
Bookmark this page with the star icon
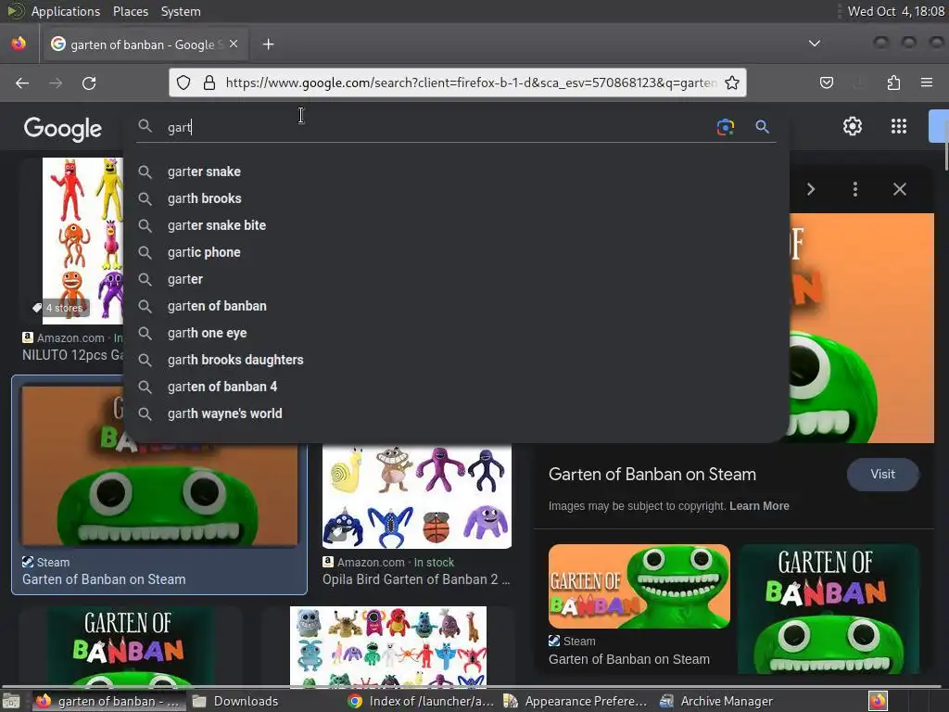point(732,83)
